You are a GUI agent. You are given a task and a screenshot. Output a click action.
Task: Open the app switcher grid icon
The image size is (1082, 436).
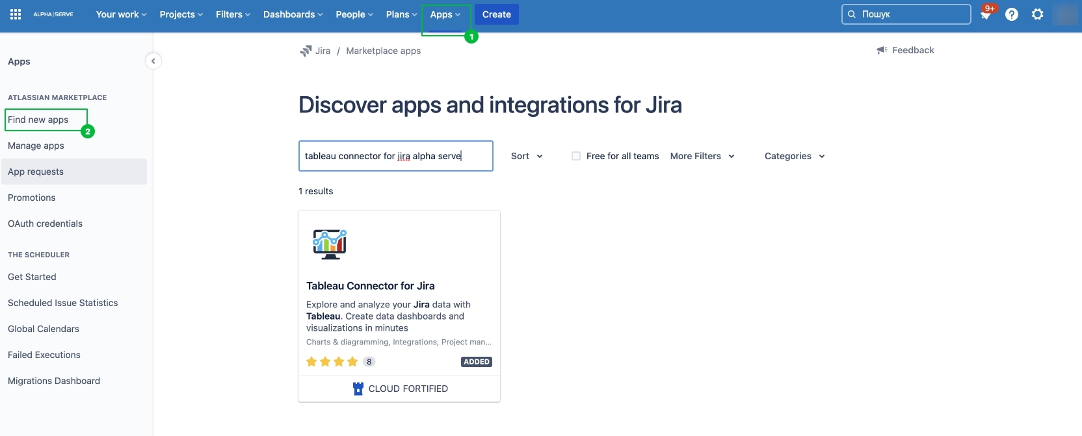tap(16, 14)
